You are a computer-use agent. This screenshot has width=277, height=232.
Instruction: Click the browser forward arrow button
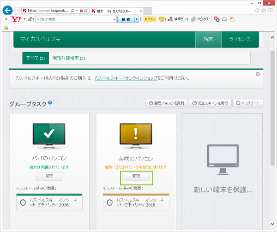(x=17, y=11)
